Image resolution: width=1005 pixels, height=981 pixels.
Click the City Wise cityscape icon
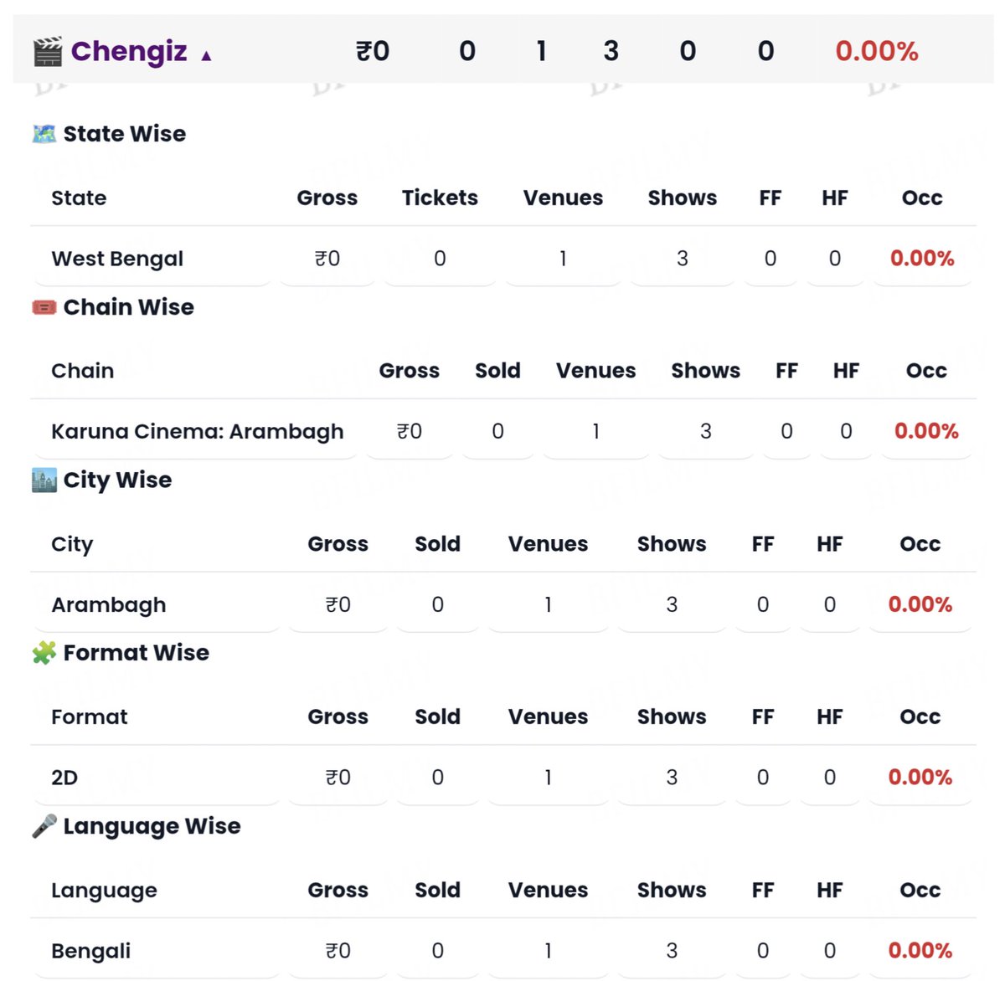(44, 480)
